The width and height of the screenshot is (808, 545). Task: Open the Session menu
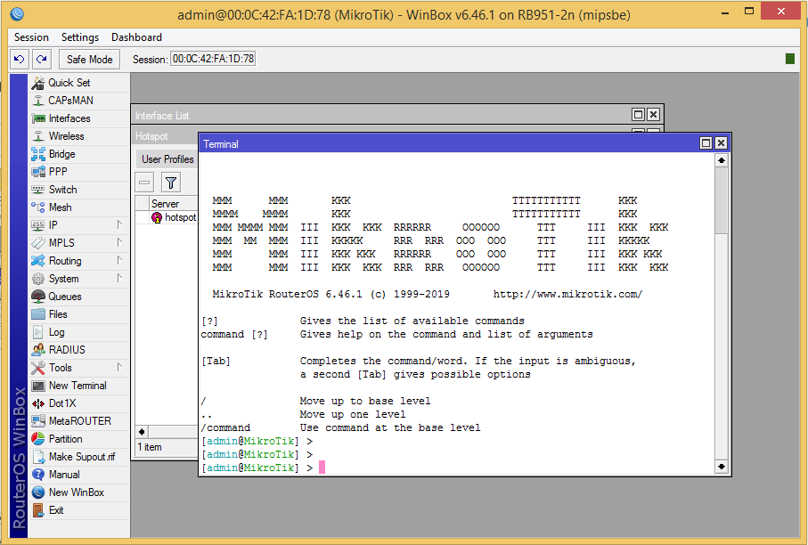(x=31, y=37)
